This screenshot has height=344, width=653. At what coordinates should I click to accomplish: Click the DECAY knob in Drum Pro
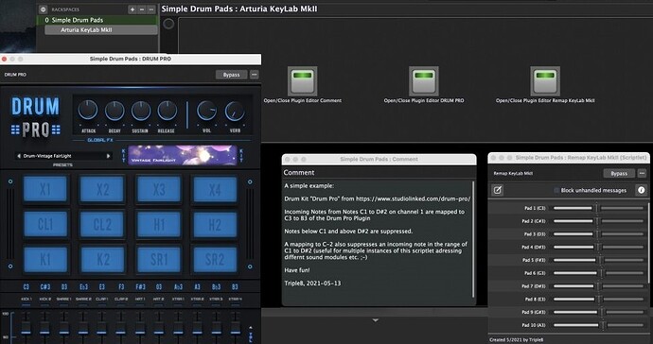[x=115, y=111]
